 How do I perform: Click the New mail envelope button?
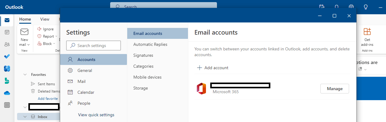pyautogui.click(x=24, y=32)
